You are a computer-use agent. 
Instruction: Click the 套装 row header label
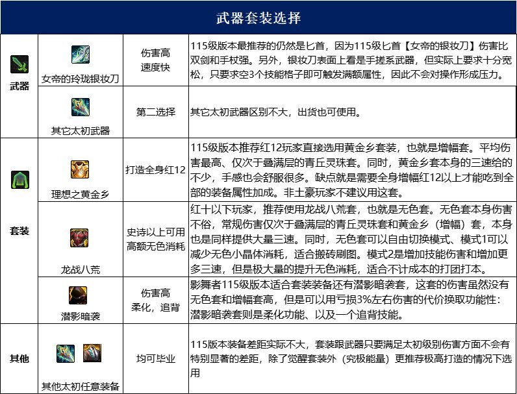tap(19, 231)
